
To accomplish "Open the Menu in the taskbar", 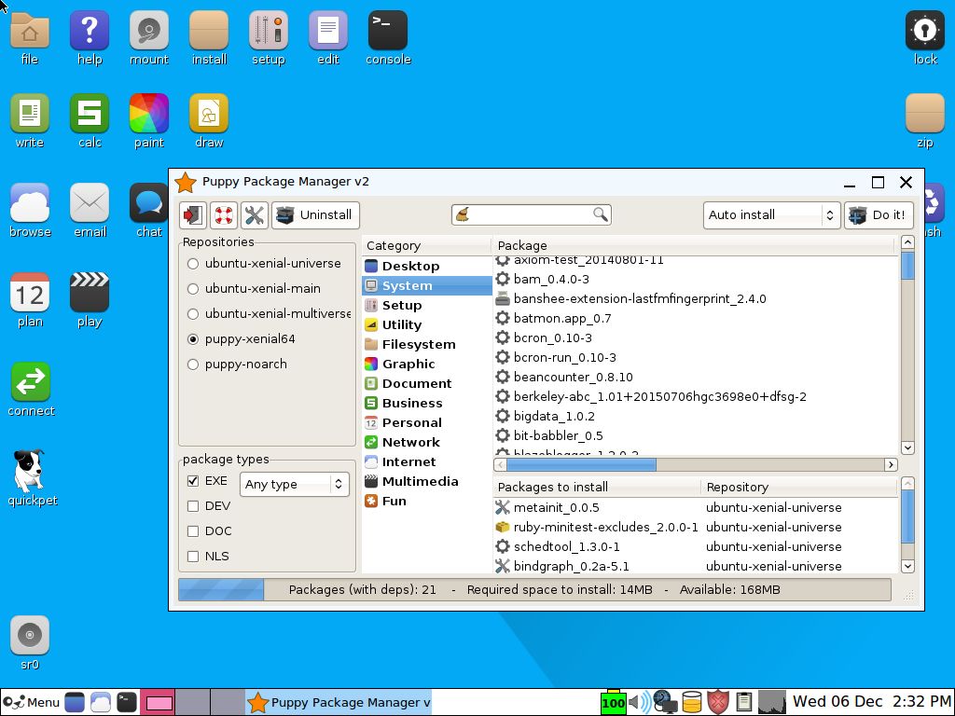I will click(32, 702).
